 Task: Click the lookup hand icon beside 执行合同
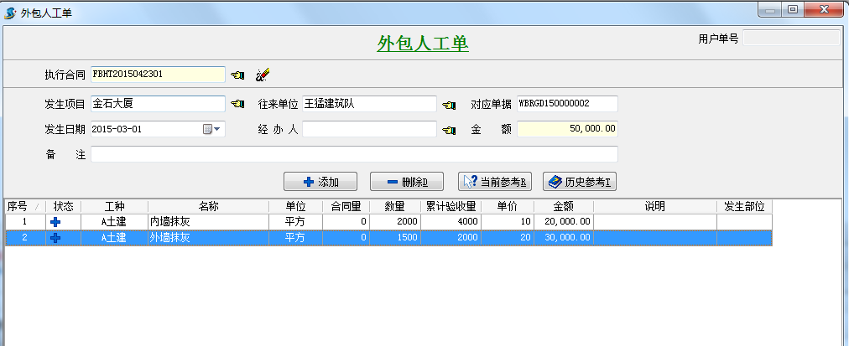237,75
